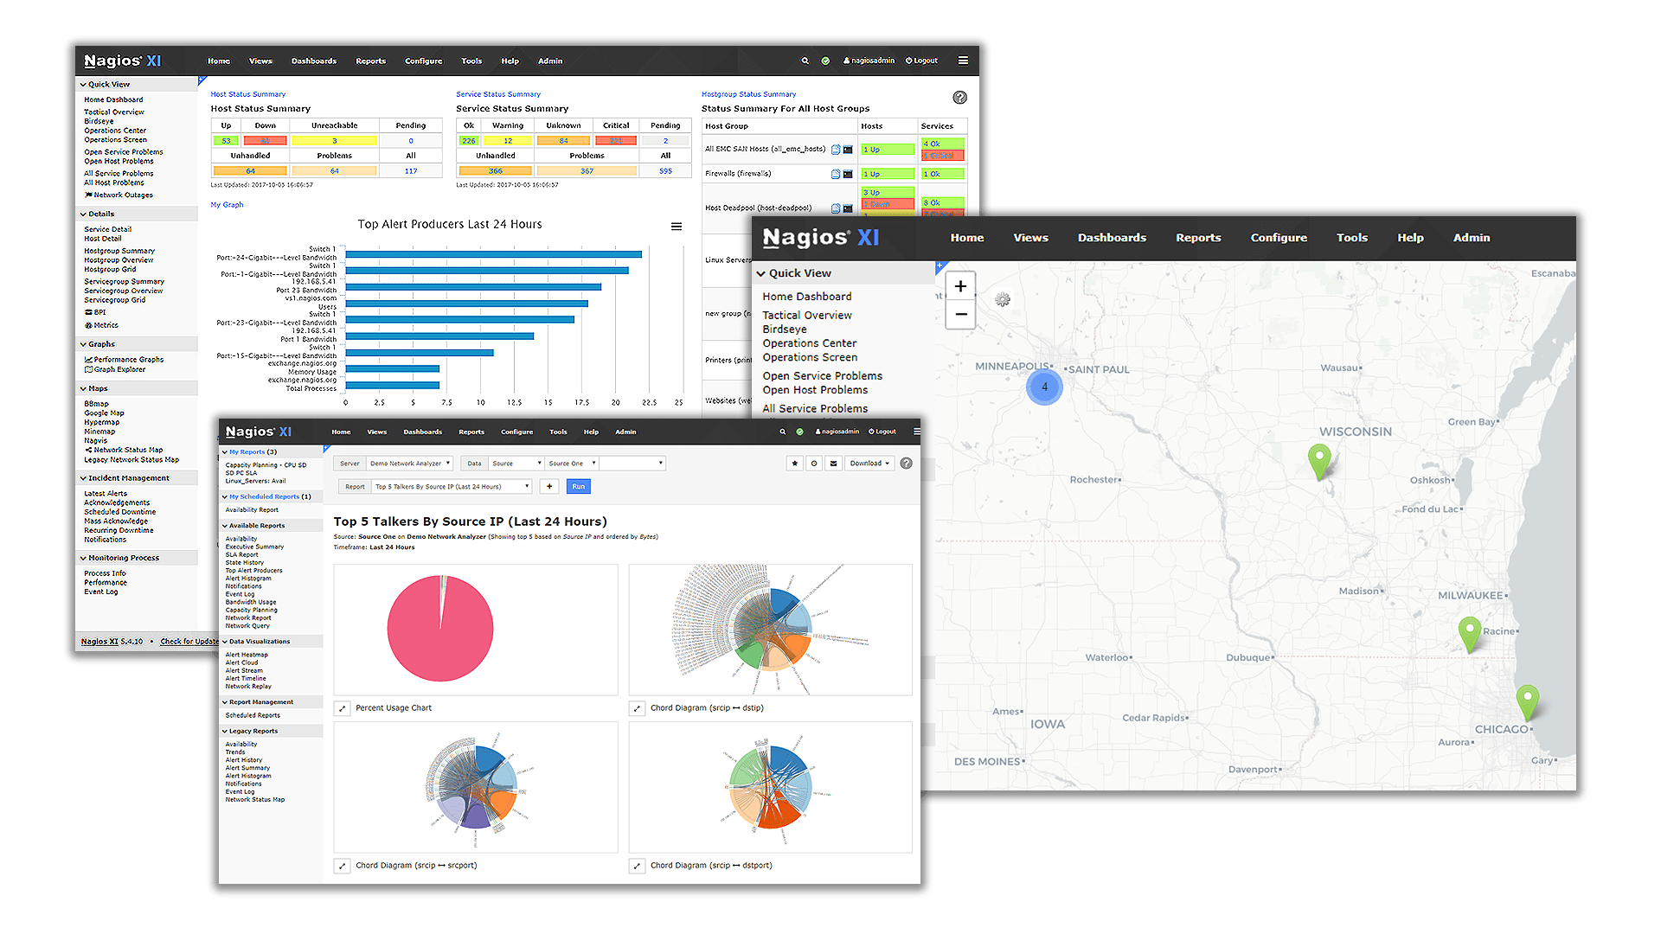Click plus button next to Run
The height and width of the screenshot is (934, 1661).
[x=549, y=487]
